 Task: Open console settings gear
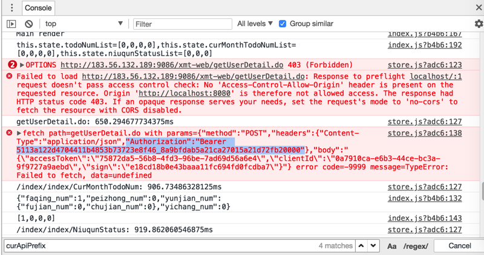point(479,24)
